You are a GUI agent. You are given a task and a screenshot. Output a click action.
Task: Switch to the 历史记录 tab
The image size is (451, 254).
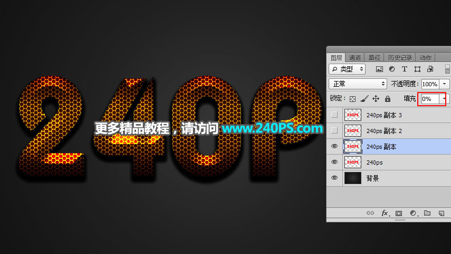(x=400, y=58)
